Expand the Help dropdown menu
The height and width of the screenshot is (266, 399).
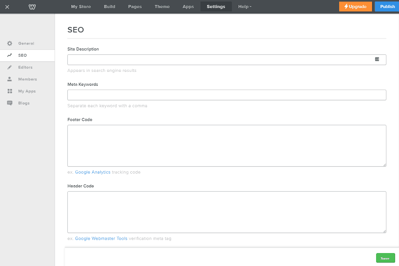pos(245,6)
